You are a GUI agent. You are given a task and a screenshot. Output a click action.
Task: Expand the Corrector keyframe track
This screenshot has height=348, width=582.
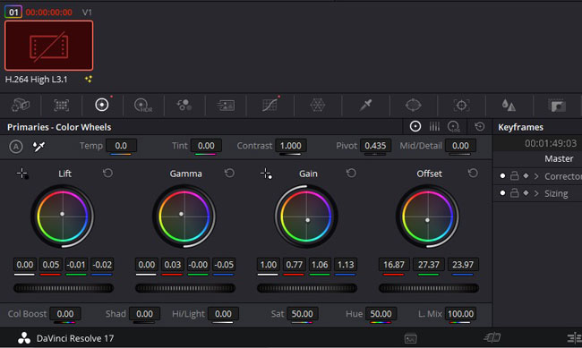[536, 176]
